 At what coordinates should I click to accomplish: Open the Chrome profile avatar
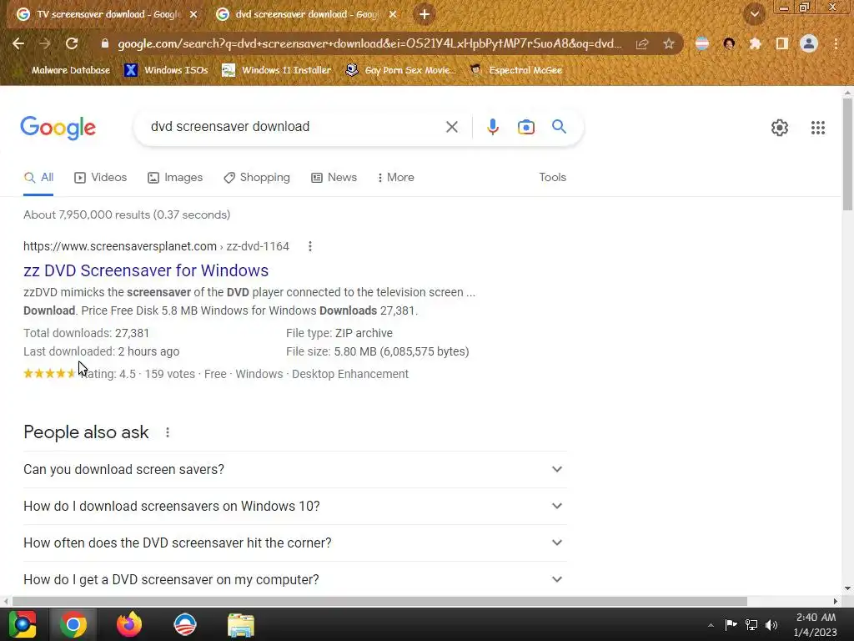tap(808, 43)
